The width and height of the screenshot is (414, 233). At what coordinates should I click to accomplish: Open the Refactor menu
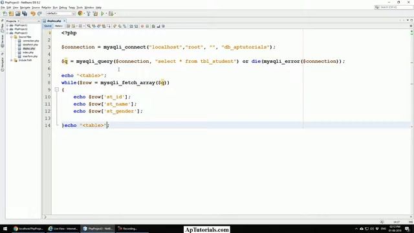click(46, 8)
